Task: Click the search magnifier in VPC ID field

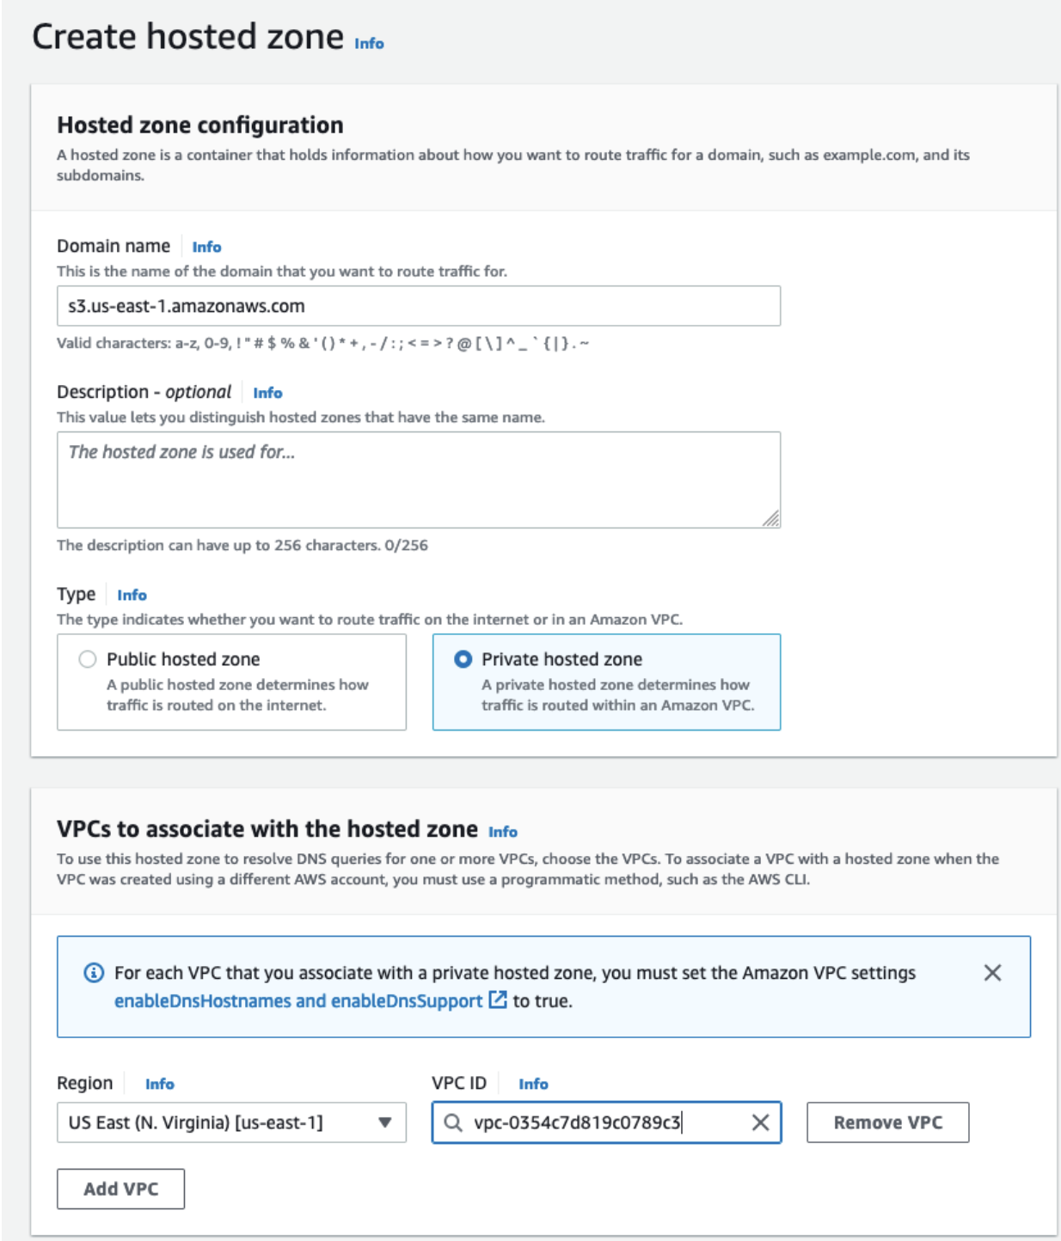Action: point(453,1122)
